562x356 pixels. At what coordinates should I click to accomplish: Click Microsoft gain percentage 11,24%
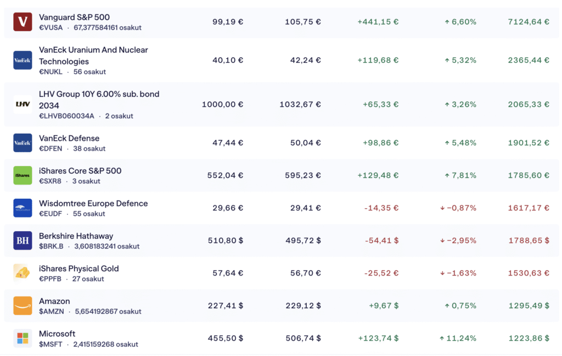point(458,338)
